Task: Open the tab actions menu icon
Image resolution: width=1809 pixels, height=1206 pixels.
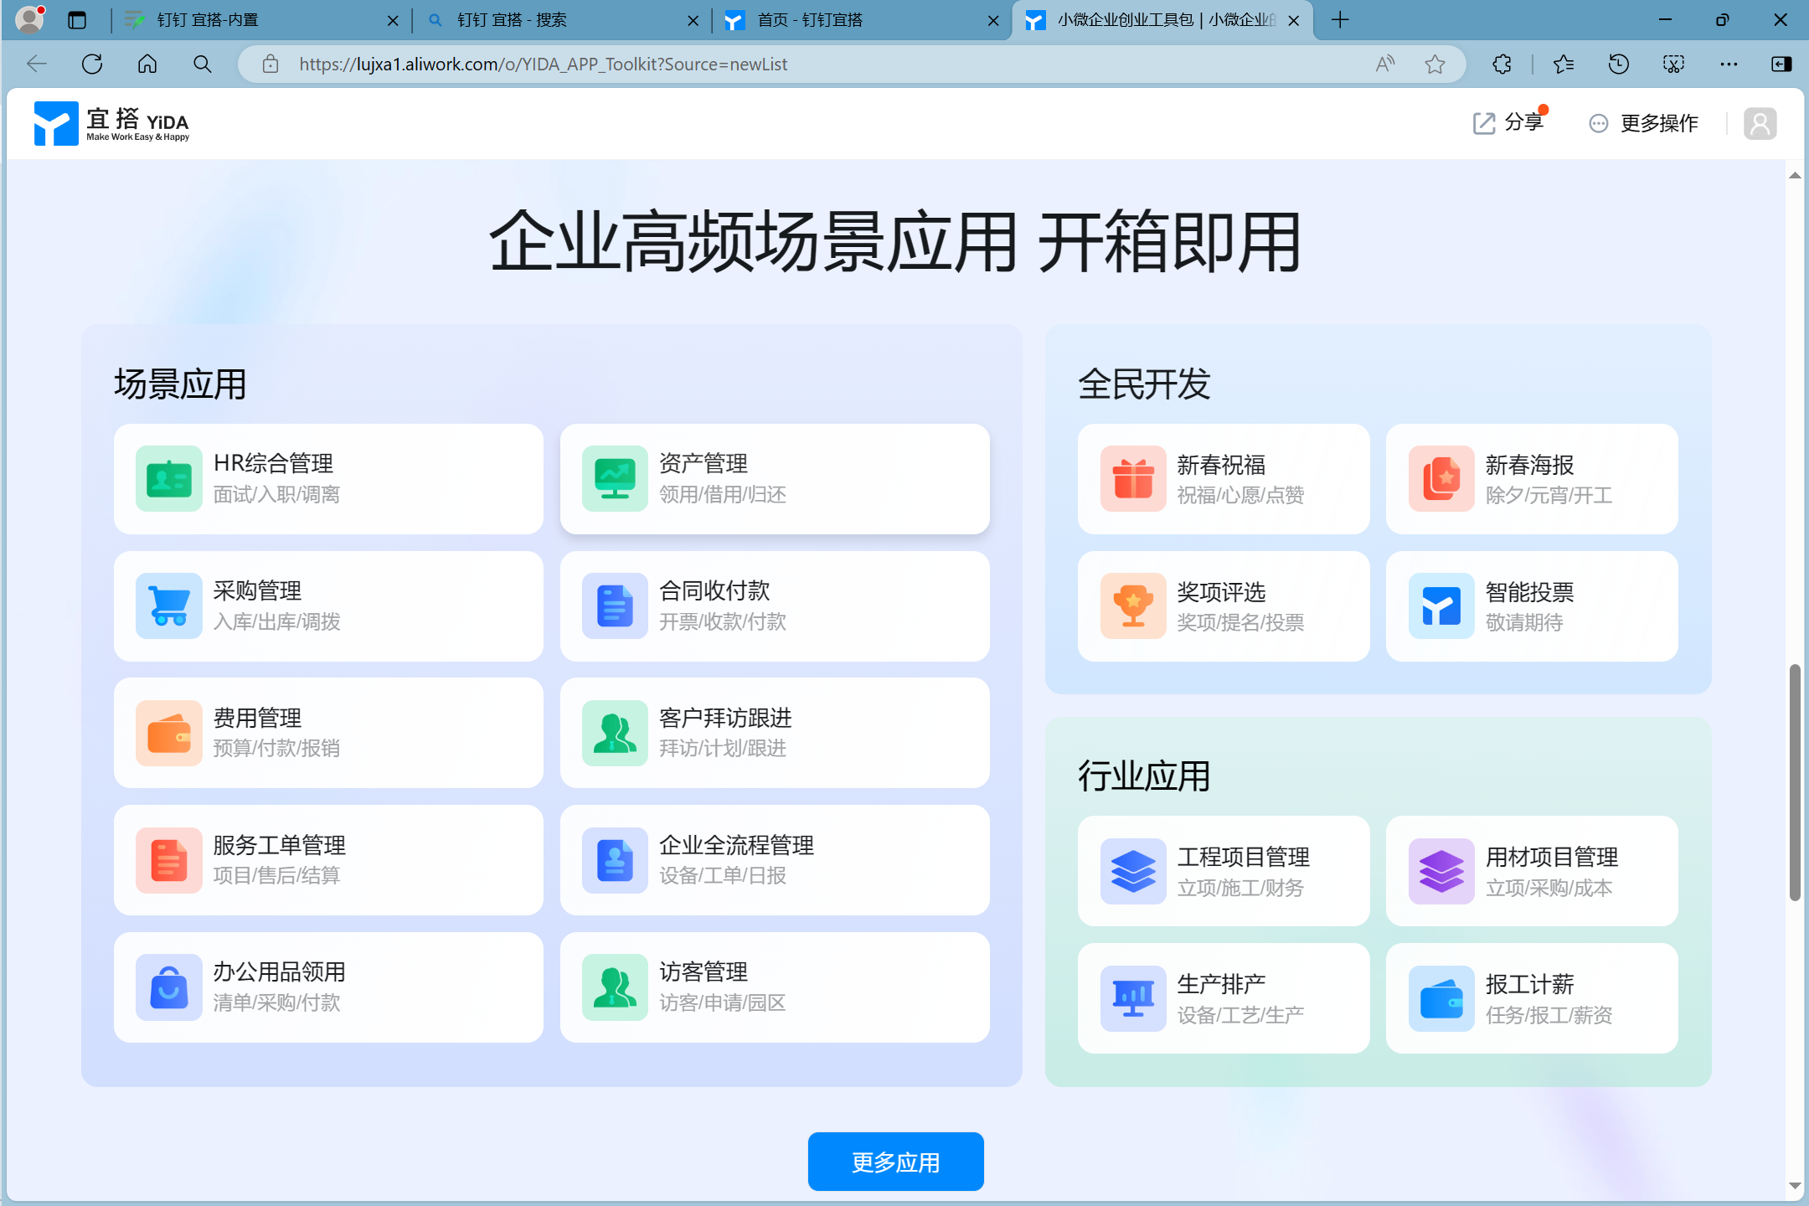Action: coord(77,20)
